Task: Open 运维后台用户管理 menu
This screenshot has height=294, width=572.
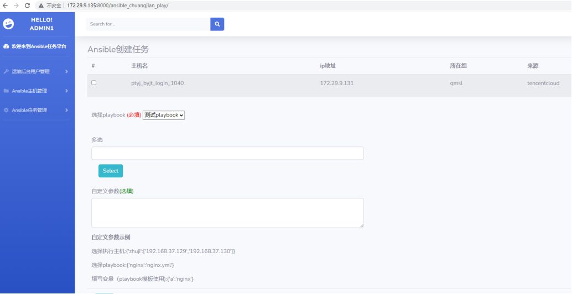Action: tap(35, 71)
